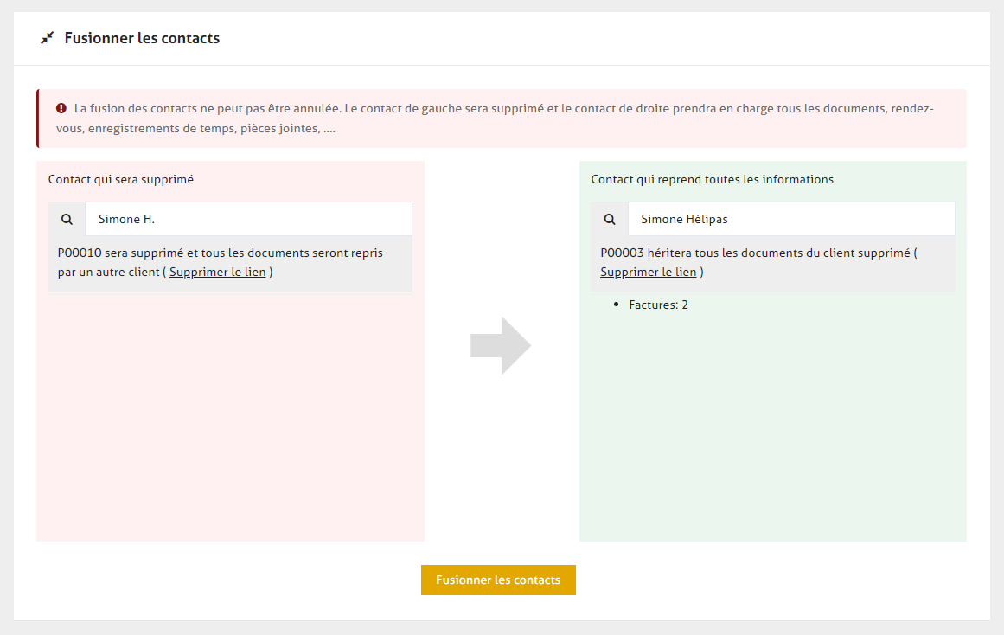Remove link for contact P00003
1004x635 pixels.
pyautogui.click(x=648, y=272)
